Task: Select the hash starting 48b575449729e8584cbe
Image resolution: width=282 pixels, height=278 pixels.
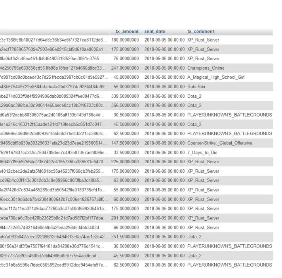Action: click(x=54, y=87)
